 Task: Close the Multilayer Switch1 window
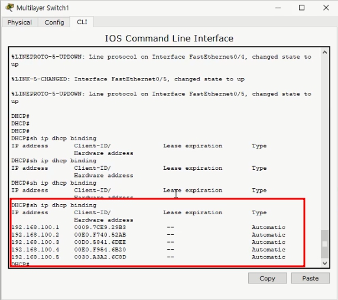(326, 8)
